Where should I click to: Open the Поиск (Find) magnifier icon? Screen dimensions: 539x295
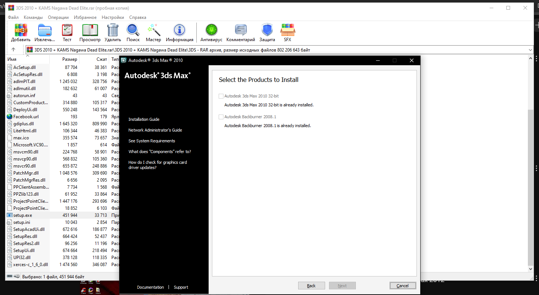point(133,30)
